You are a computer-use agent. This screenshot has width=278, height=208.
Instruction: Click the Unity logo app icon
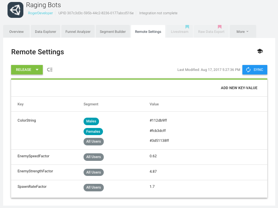16,10
